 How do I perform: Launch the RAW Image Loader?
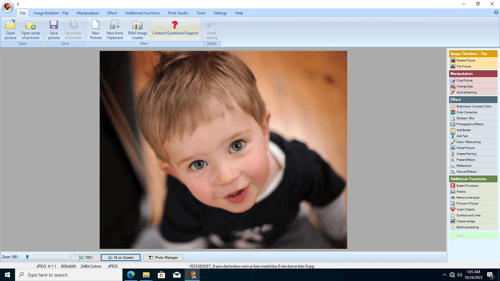pyautogui.click(x=137, y=30)
